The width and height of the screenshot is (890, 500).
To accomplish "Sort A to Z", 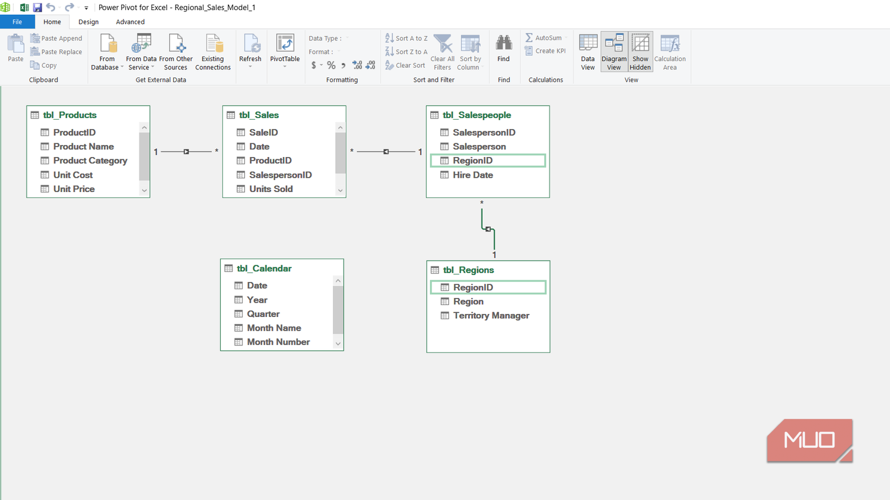I will (x=406, y=38).
